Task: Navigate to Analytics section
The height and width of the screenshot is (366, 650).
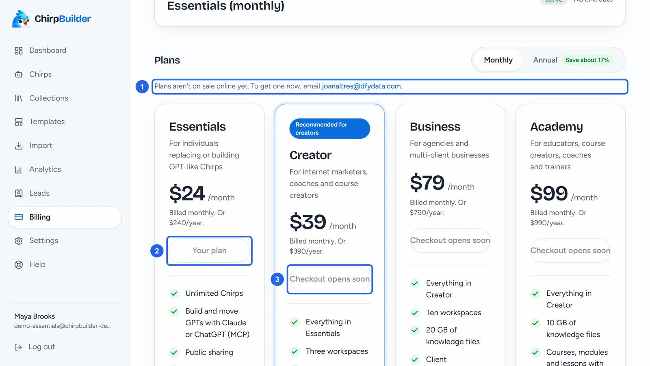Action: click(x=65, y=170)
